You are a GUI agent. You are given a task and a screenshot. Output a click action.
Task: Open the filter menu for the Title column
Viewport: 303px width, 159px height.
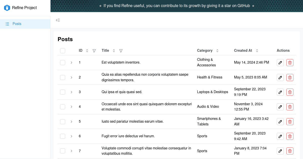click(x=121, y=50)
